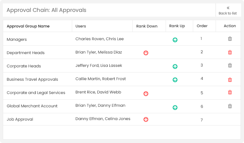Click the Approval Group Name column header

click(x=28, y=26)
